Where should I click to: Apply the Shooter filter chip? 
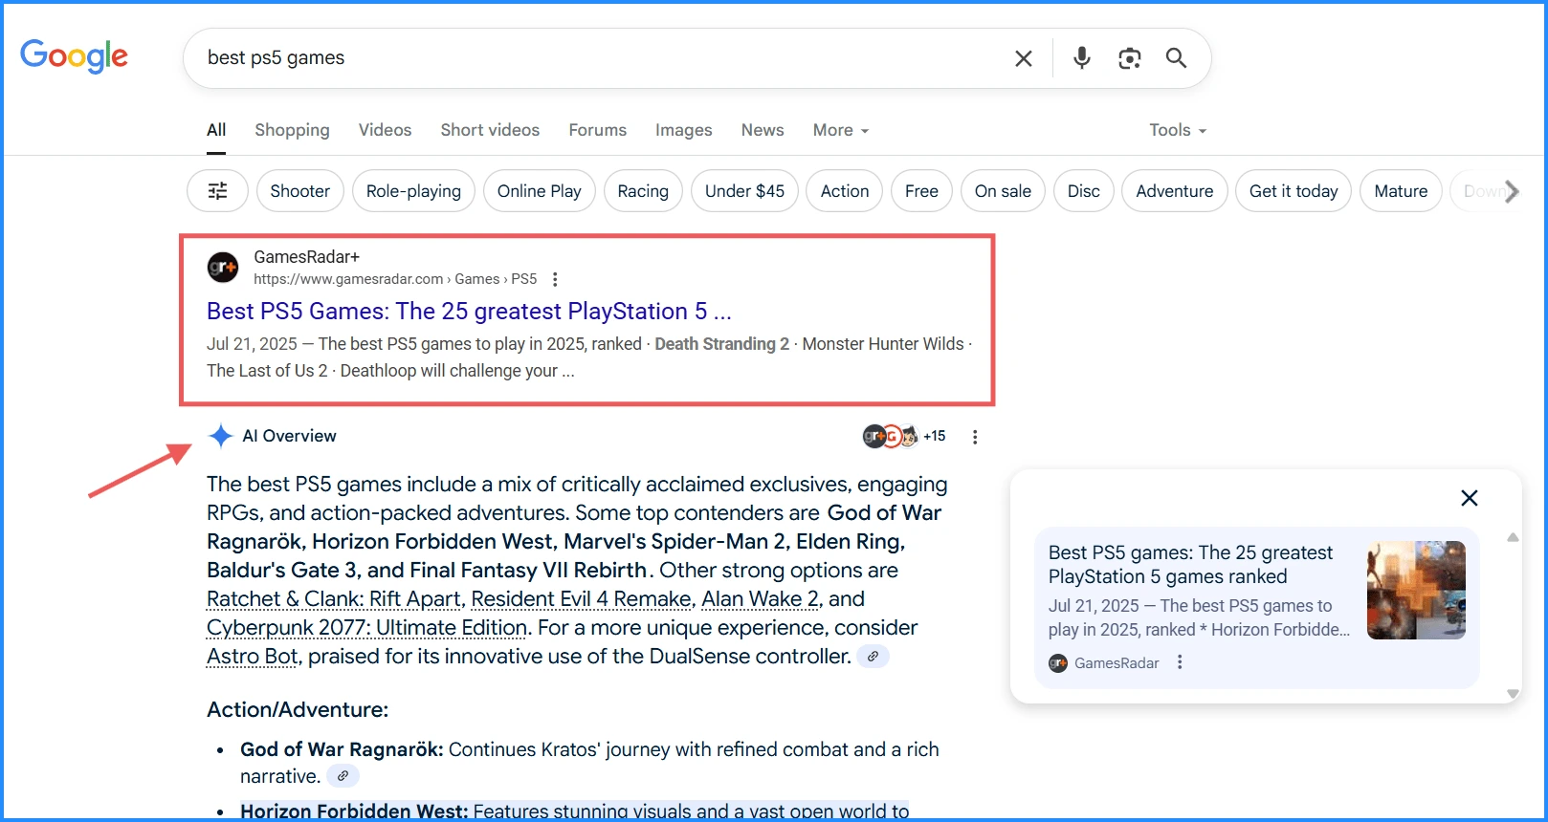[x=299, y=191]
